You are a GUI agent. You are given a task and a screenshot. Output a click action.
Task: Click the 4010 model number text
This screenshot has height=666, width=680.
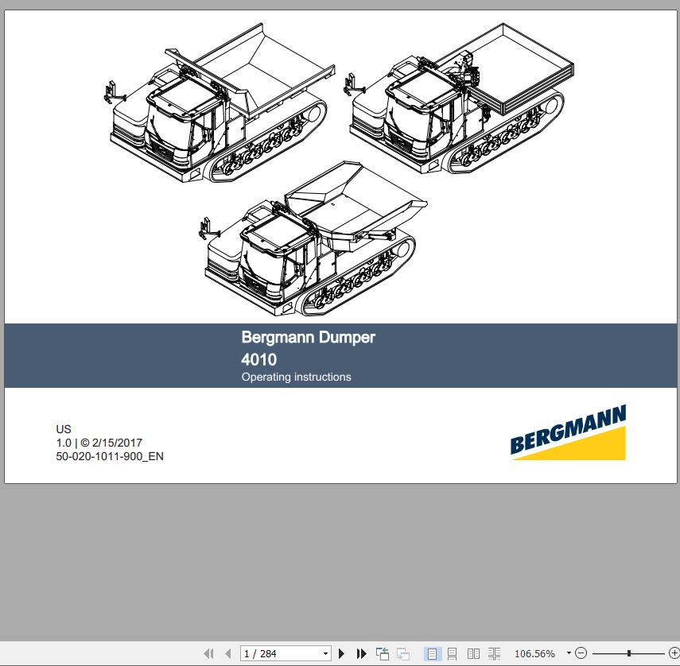(x=258, y=359)
